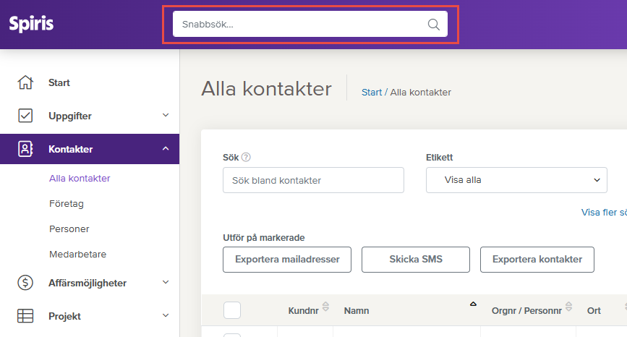The image size is (627, 337).
Task: Expand the Uppgifter menu chevron
Action: pyautogui.click(x=166, y=116)
